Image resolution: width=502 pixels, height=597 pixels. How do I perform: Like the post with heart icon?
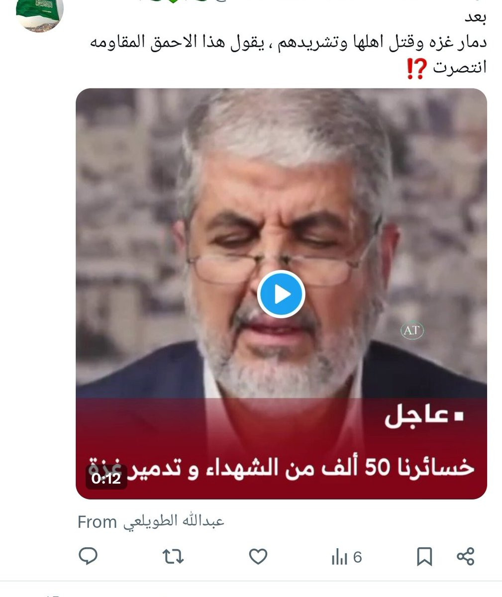[258, 556]
